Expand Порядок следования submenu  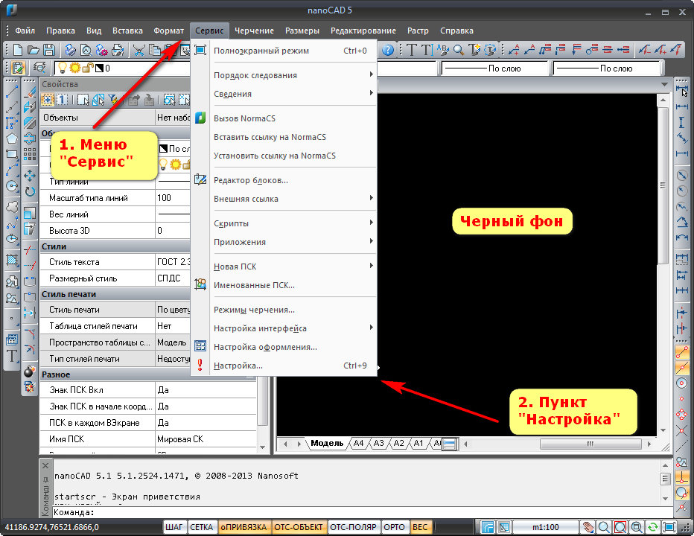coord(293,75)
